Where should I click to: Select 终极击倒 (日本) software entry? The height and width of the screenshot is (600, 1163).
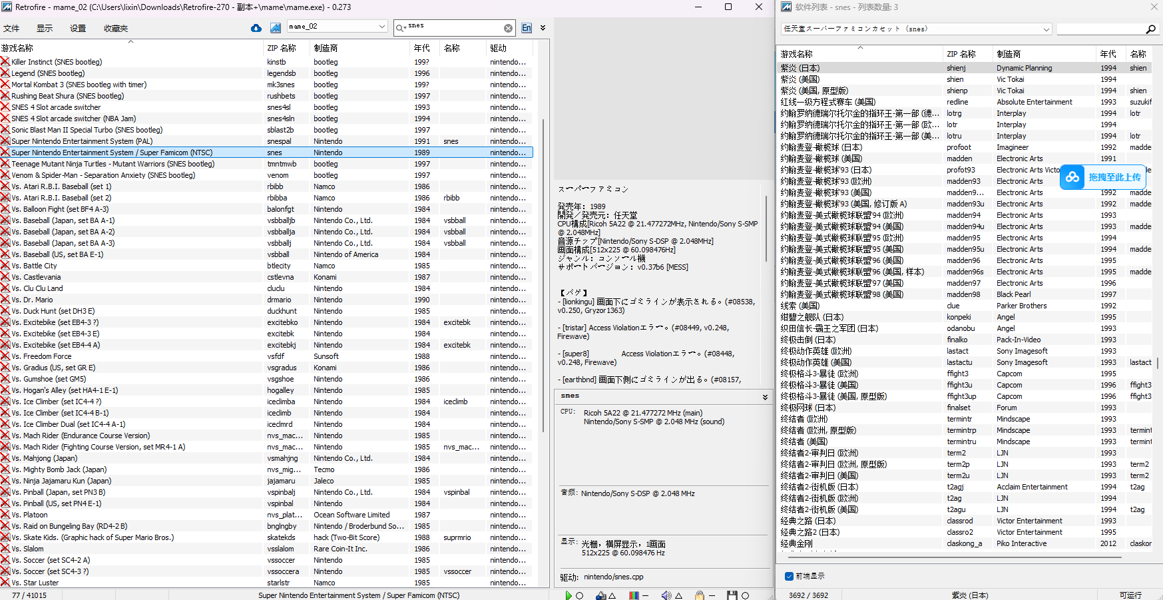(965, 340)
